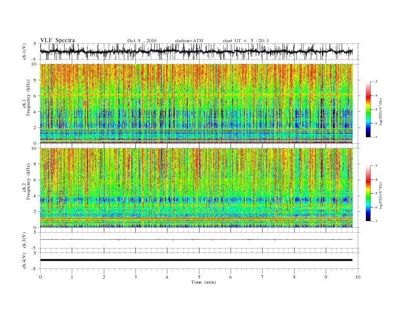Image resolution: width=403 pixels, height=311 pixels.
Task: Click the VLF Spectra title text
Action: pyautogui.click(x=57, y=40)
